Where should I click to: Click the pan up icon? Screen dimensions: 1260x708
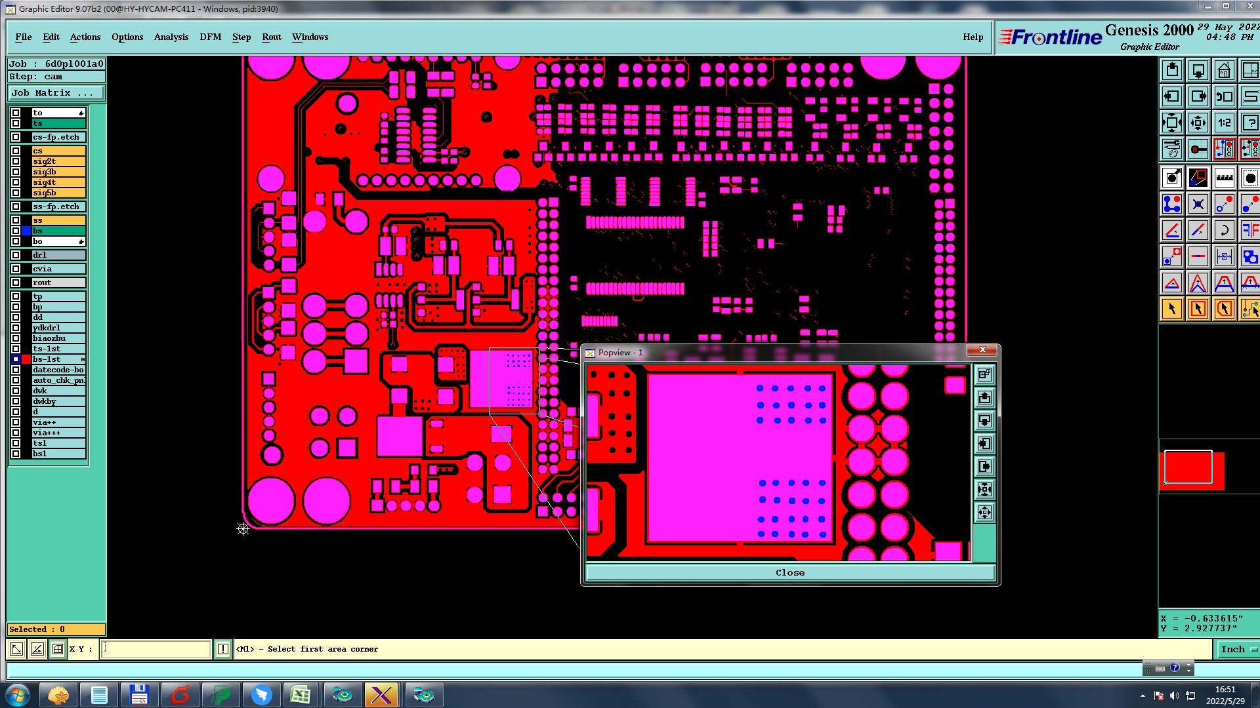point(1172,70)
